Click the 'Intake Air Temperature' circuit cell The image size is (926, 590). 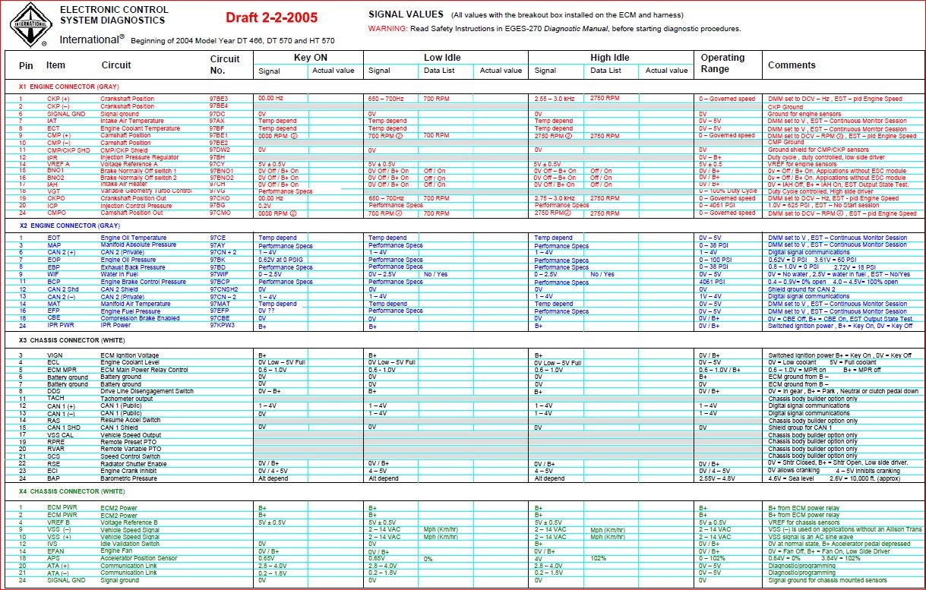coord(132,121)
